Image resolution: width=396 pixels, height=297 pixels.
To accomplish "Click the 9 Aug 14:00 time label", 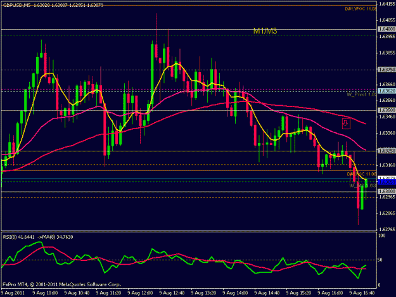I will (235, 293).
